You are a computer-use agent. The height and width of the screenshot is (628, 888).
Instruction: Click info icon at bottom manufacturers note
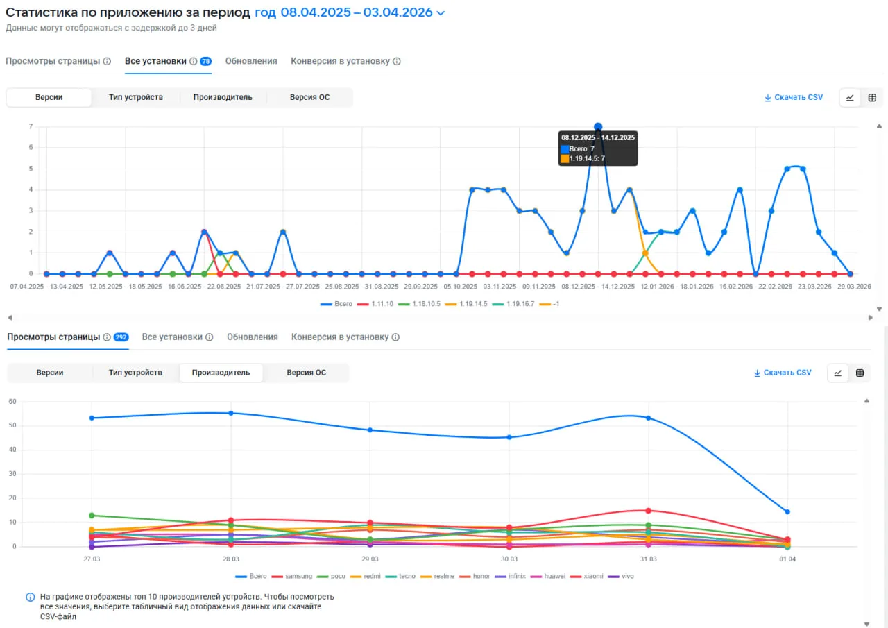tap(31, 597)
